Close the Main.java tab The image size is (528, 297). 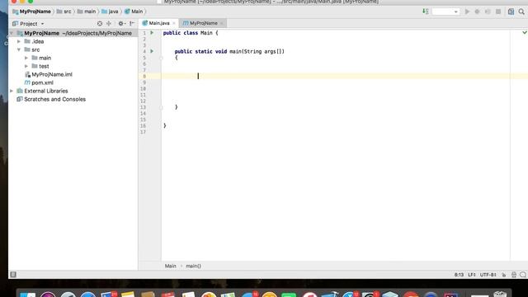point(174,23)
